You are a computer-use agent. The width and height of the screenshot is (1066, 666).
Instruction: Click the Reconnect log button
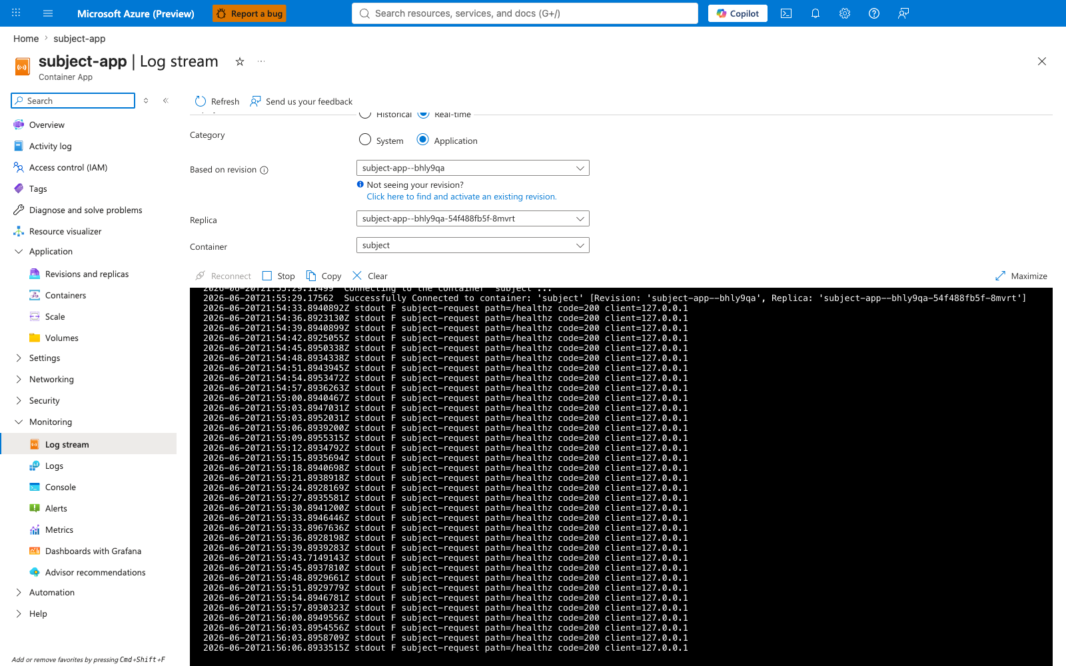(223, 276)
